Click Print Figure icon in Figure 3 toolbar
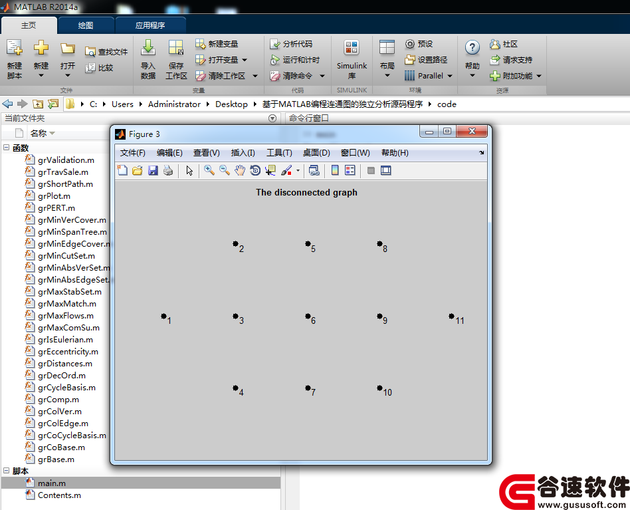 [x=168, y=170]
